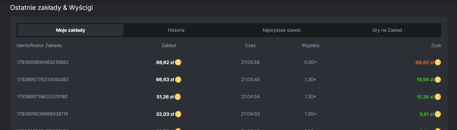Click coin icon beside 19,99 zł profit
This screenshot has width=457, height=130.
coord(438,80)
